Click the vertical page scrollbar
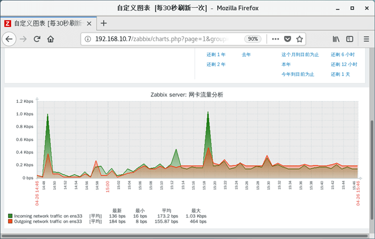 pos(372,170)
